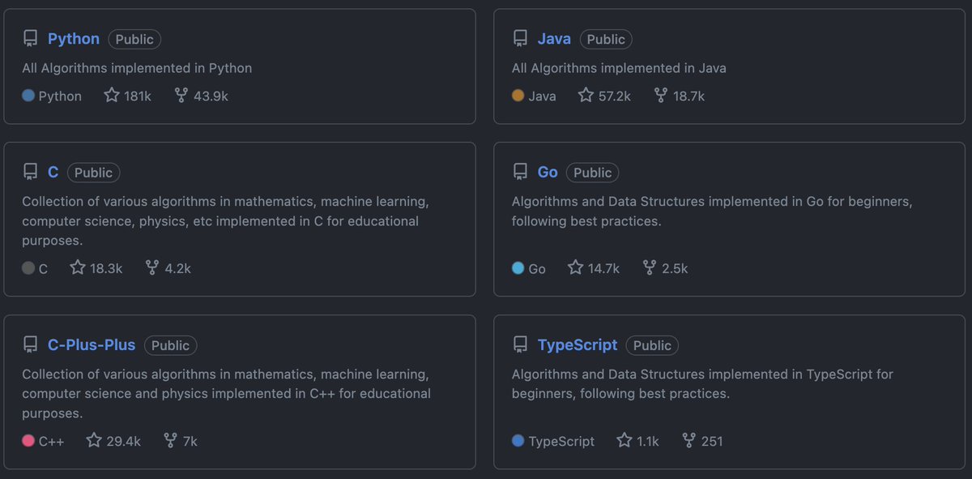Open the TypeScript repository link

(578, 345)
